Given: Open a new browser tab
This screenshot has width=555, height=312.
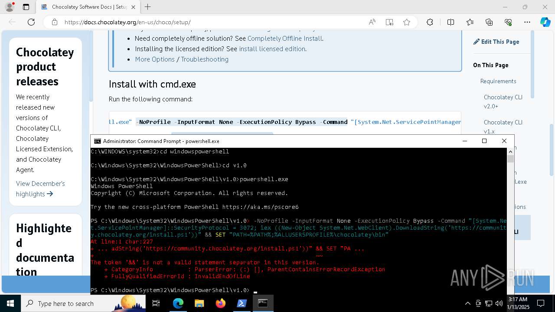Looking at the screenshot, I should [148, 7].
